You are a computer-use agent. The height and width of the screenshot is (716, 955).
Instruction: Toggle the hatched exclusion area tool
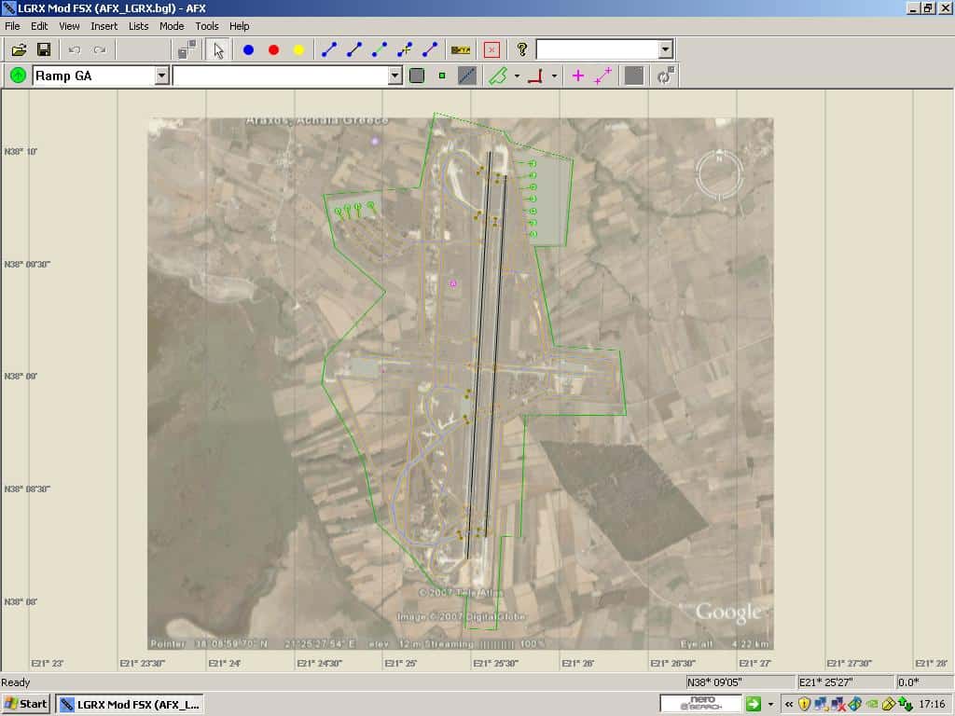pyautogui.click(x=466, y=76)
